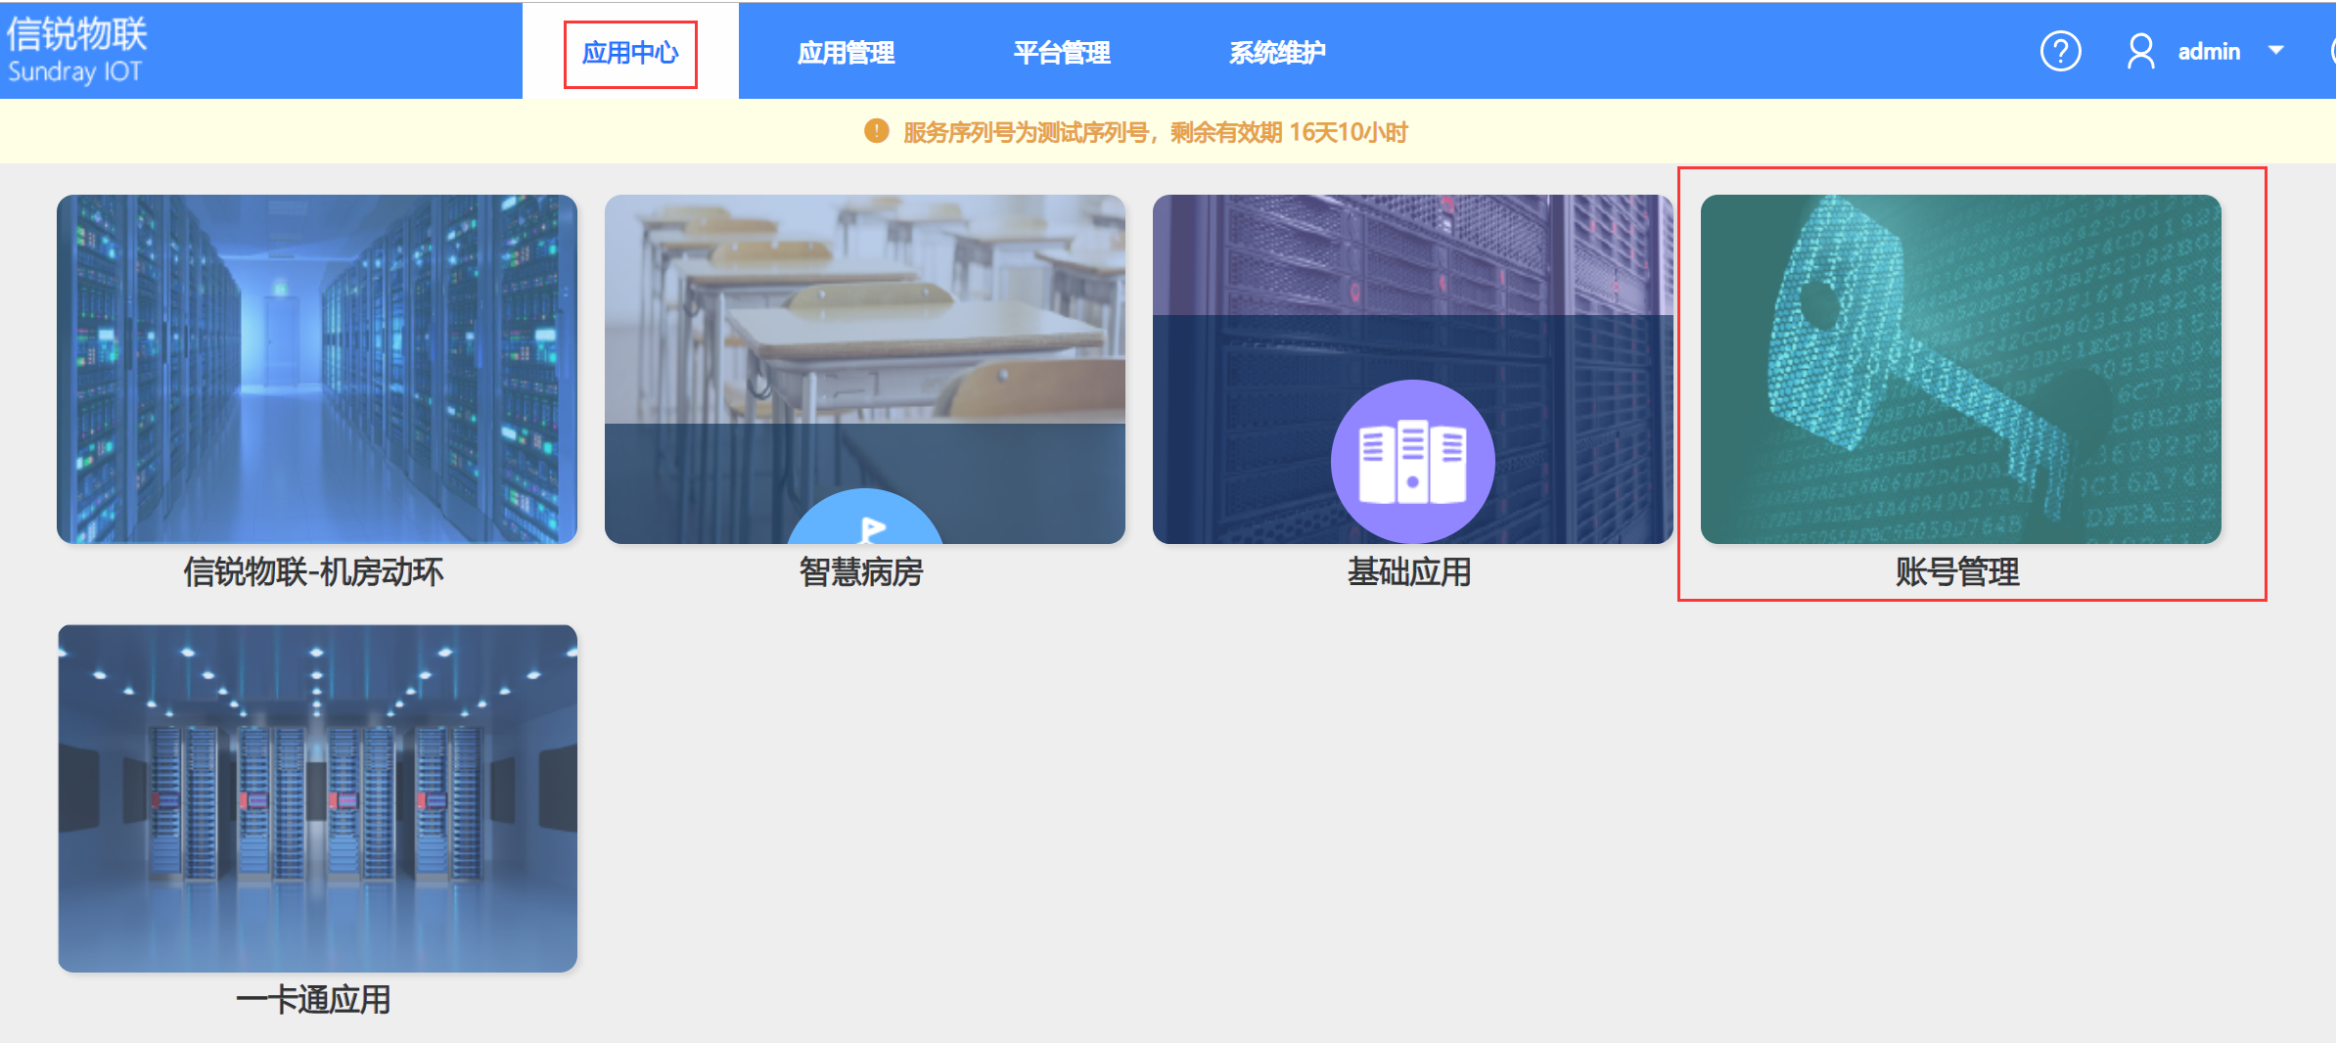The width and height of the screenshot is (2336, 1043).
Task: Click the 一卡通应用 label text
Action: (313, 1000)
